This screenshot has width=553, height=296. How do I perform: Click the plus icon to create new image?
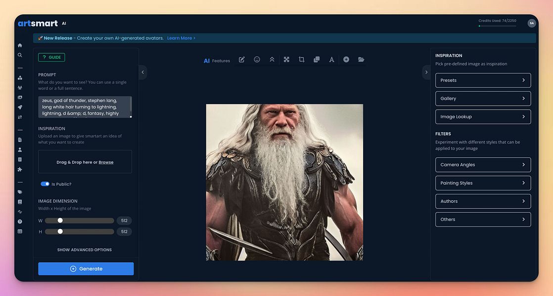coord(346,59)
